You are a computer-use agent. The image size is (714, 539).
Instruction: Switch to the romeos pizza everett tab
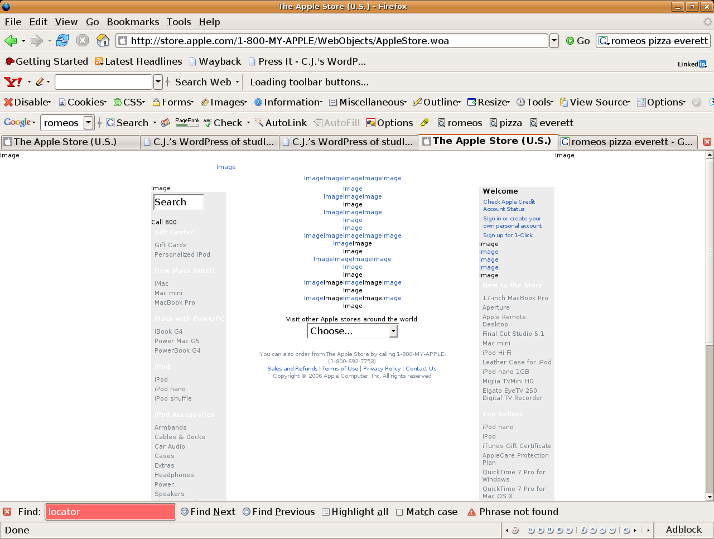(627, 142)
